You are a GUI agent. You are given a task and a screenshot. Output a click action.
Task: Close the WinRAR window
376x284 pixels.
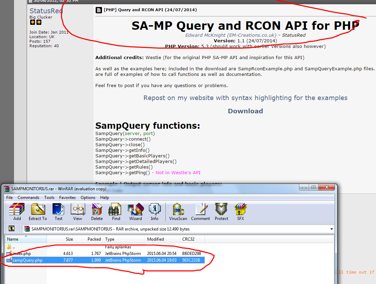click(326, 187)
